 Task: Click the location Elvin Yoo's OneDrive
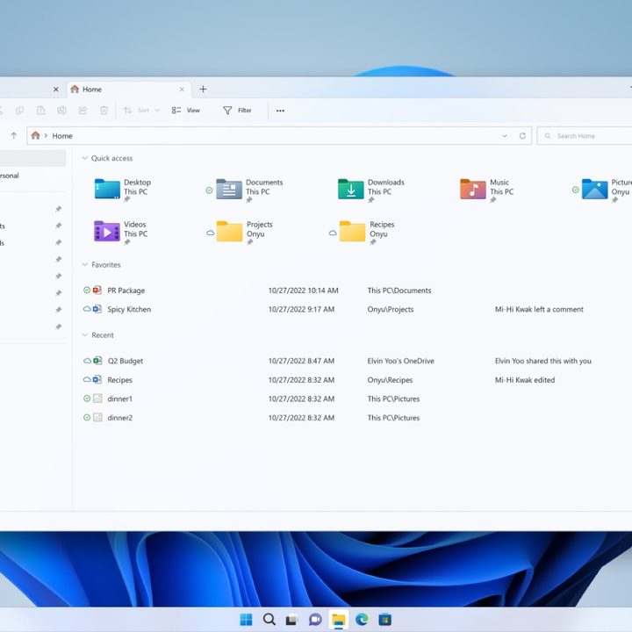tap(400, 361)
